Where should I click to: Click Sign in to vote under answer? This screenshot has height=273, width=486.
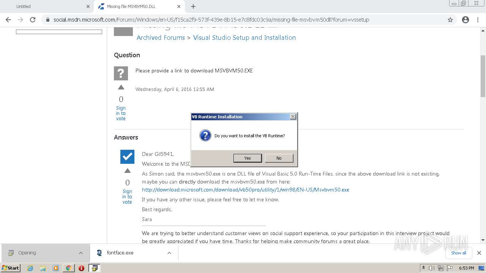coord(127,197)
